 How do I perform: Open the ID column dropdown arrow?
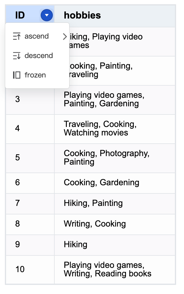point(46,15)
